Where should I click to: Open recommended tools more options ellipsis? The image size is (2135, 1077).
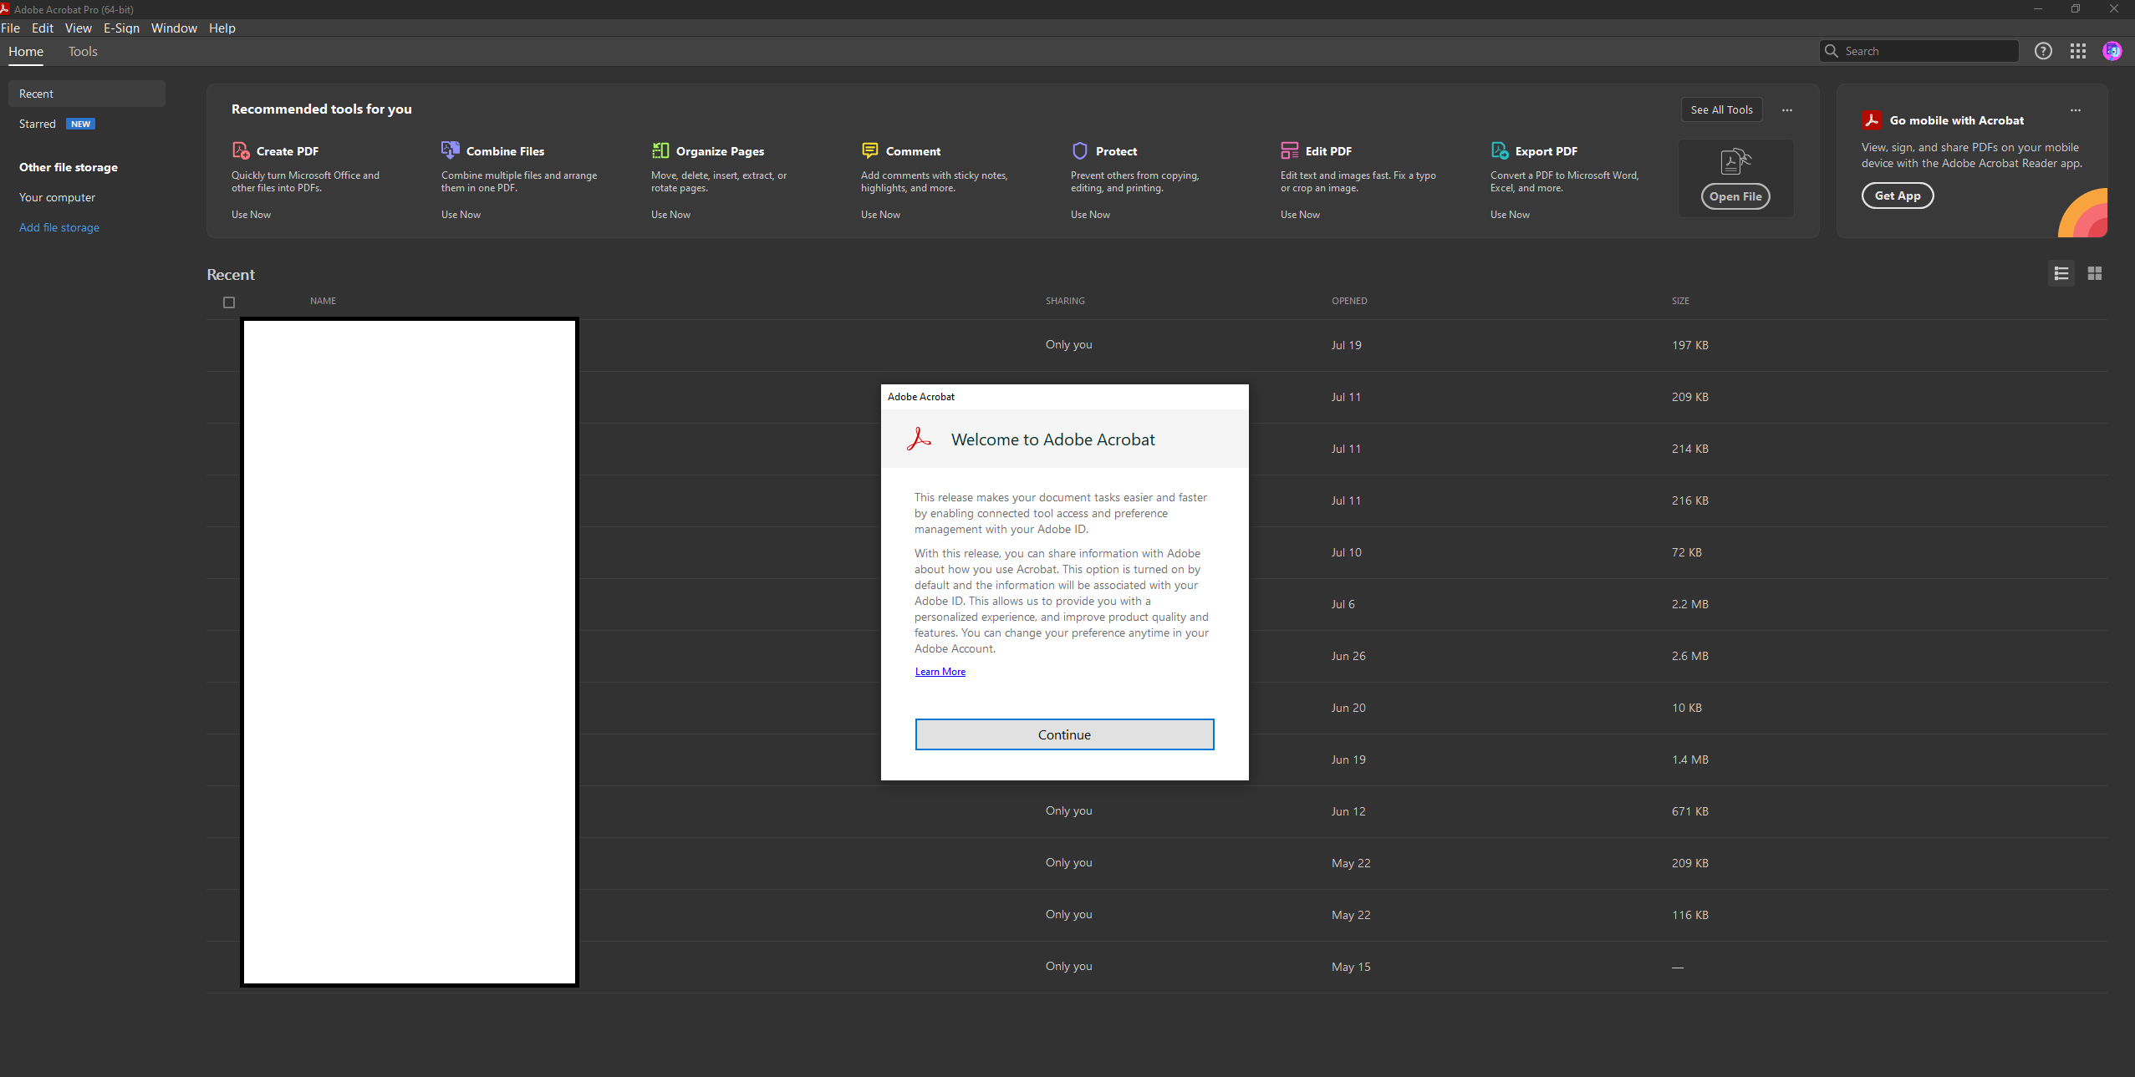pyautogui.click(x=1787, y=110)
